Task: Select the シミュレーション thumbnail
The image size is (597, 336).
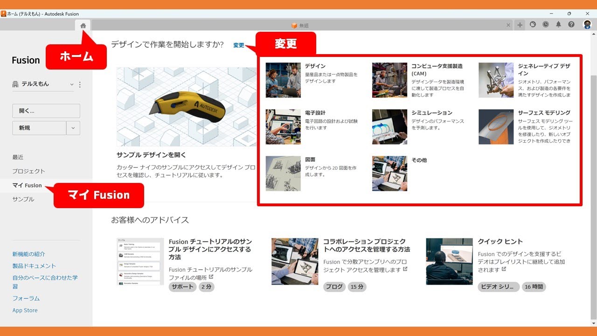Action: pos(389,126)
